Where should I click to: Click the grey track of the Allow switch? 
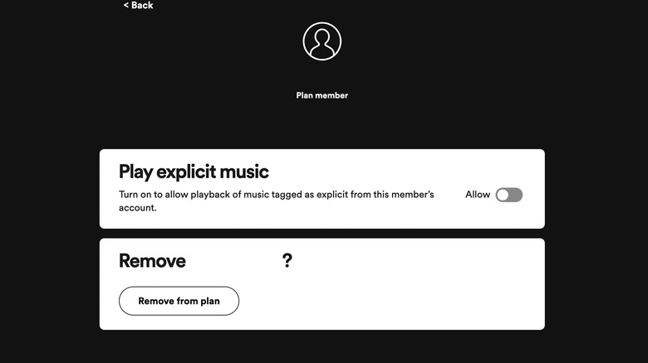click(516, 195)
